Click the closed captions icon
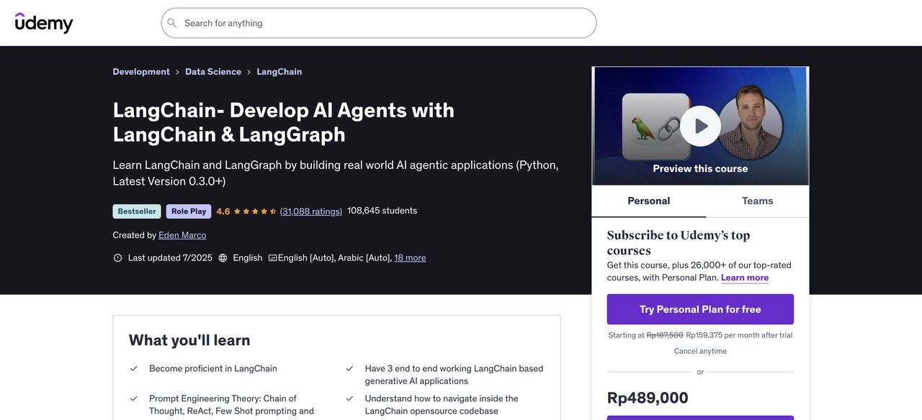The image size is (922, 420). click(272, 257)
